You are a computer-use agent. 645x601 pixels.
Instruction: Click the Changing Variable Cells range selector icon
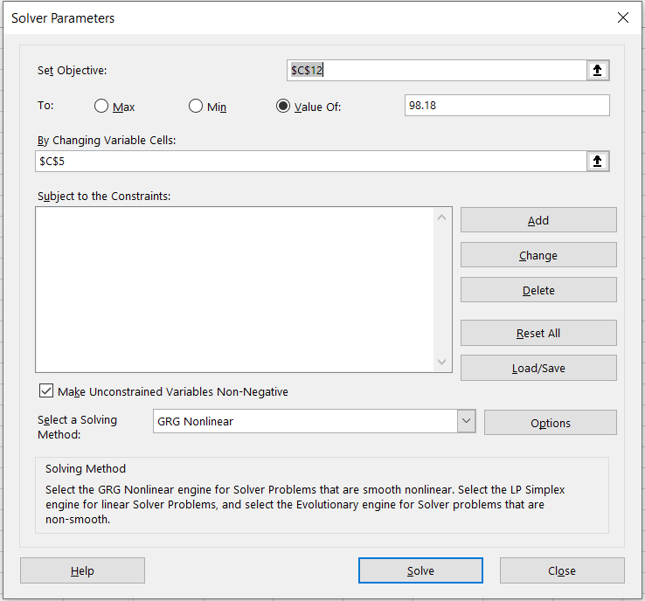coord(598,162)
